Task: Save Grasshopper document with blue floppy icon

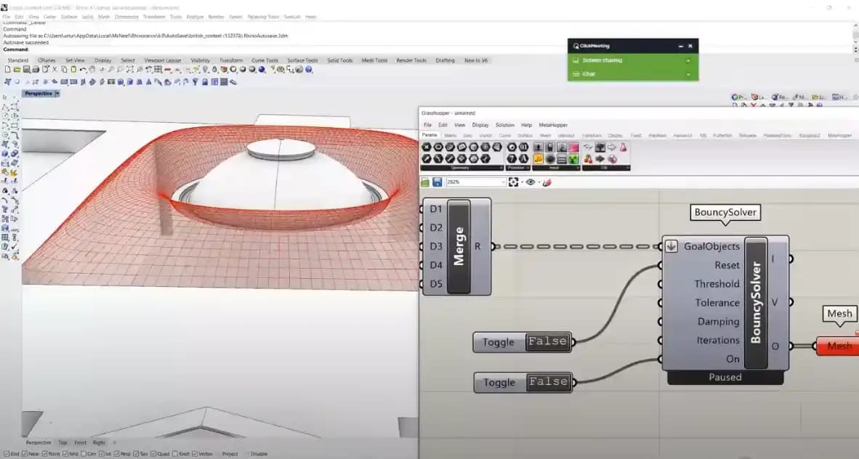Action: pos(437,182)
